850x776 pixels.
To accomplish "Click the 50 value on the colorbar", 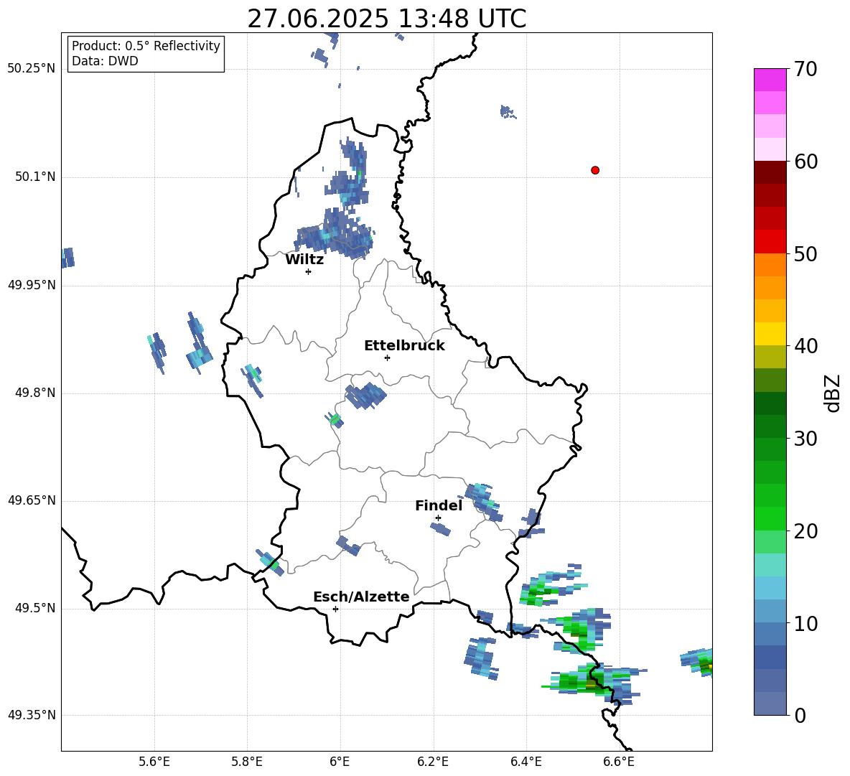I will coord(805,254).
